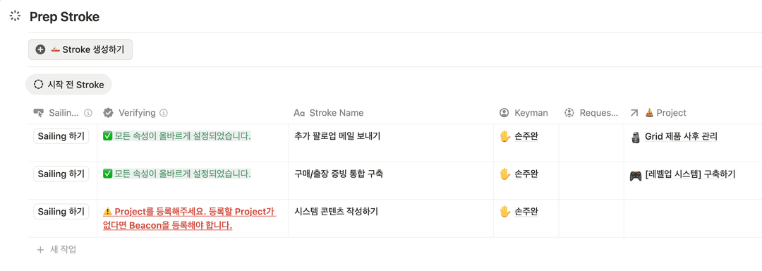Click the verified badge icon in Verifying header
Screen dimensions: 762x271
point(109,113)
